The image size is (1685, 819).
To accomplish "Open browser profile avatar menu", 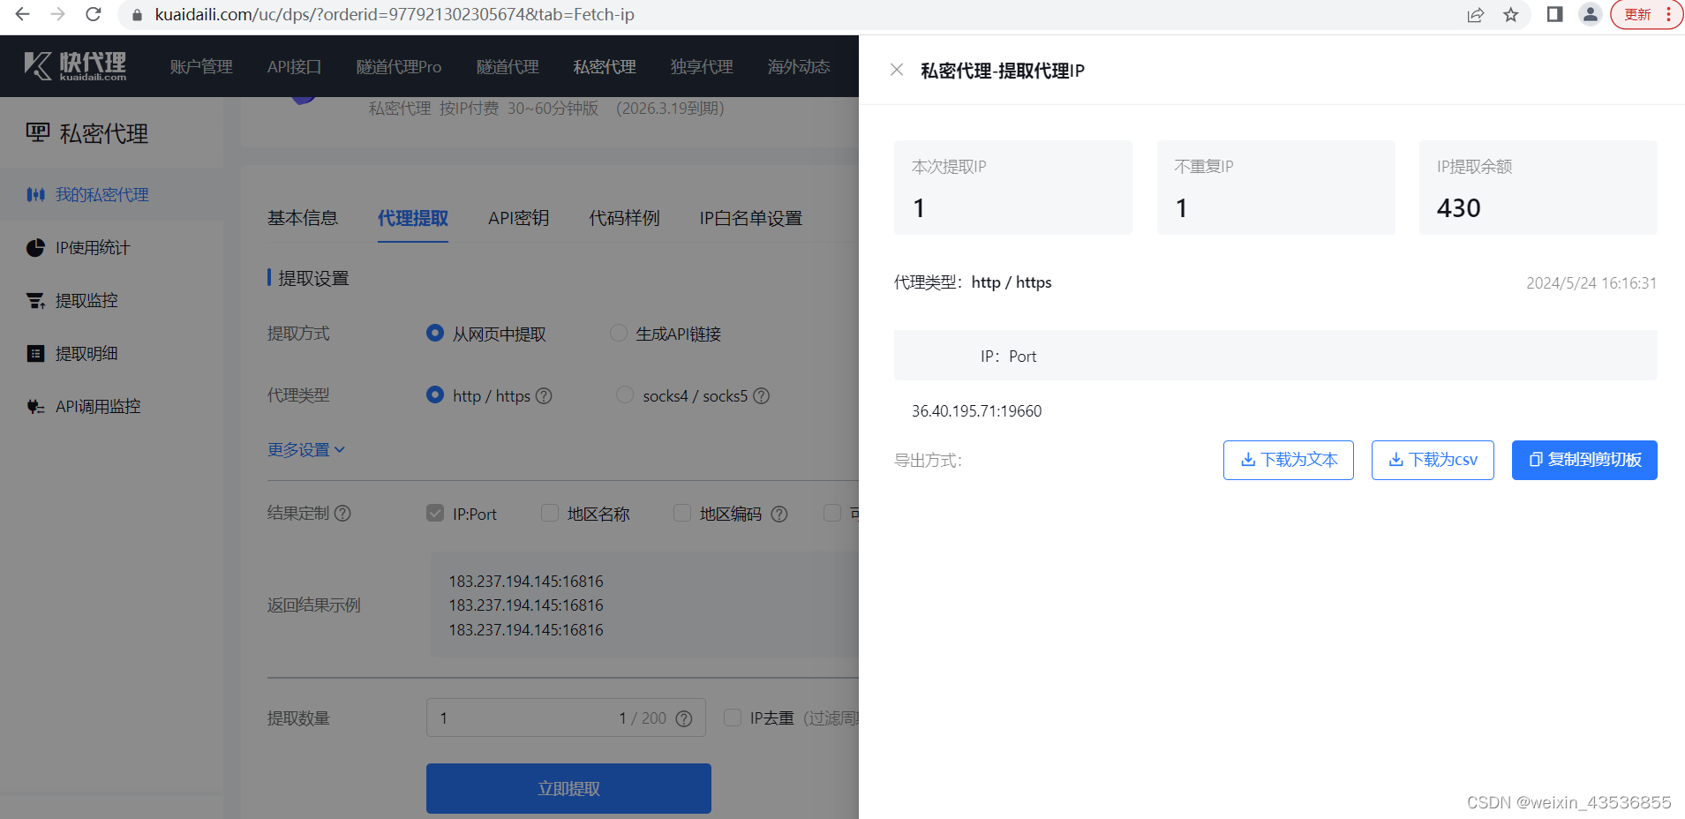I will 1591,14.
